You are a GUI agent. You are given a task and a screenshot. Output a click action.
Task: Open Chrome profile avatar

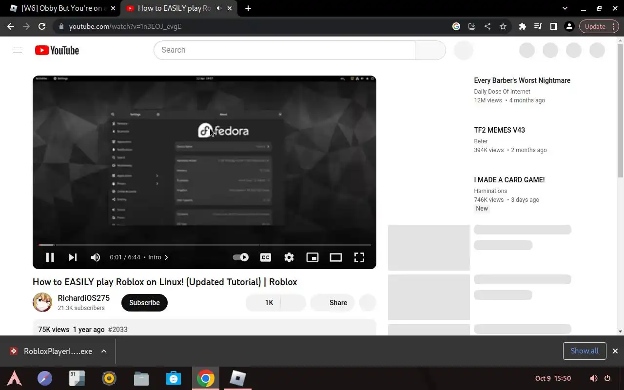569,26
